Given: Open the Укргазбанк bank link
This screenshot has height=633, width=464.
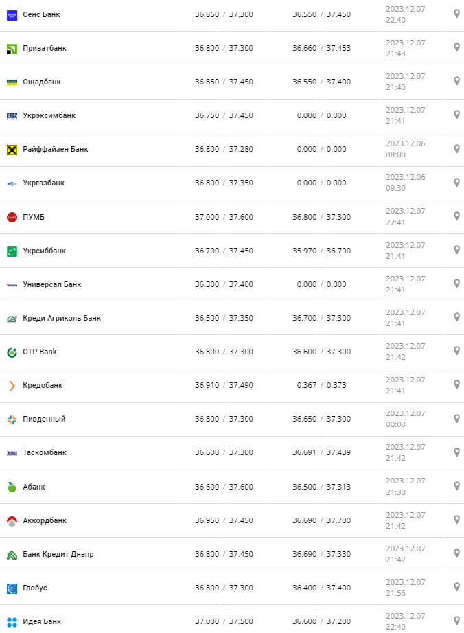Looking at the screenshot, I should click(43, 183).
